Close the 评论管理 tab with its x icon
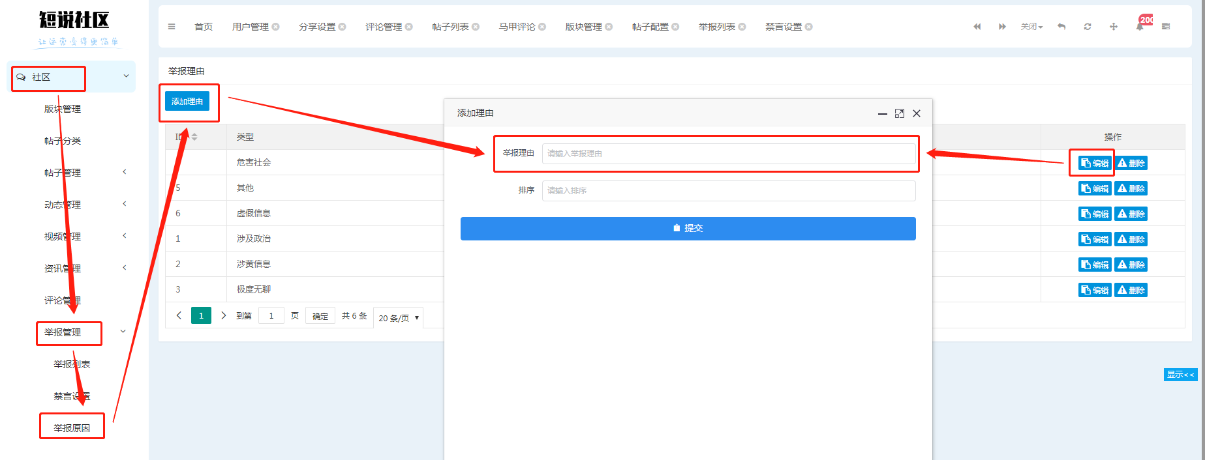1205x460 pixels. pos(409,27)
